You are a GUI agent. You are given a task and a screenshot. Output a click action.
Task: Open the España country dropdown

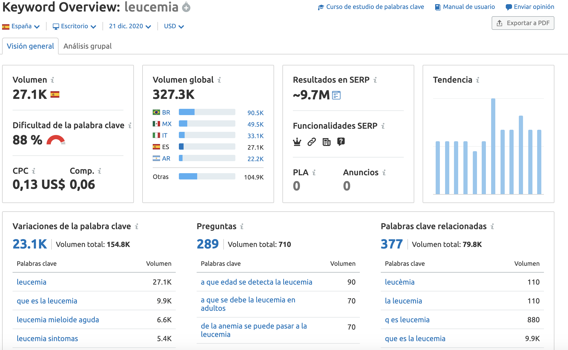(x=21, y=26)
